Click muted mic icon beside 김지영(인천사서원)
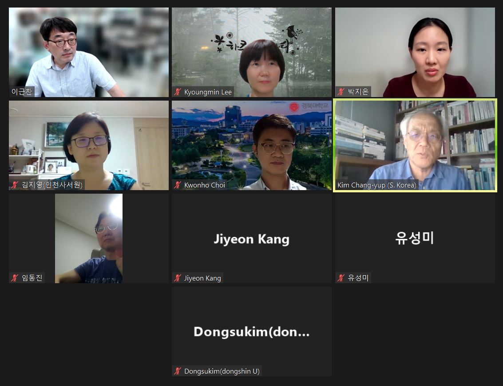The height and width of the screenshot is (386, 503). [x=15, y=185]
